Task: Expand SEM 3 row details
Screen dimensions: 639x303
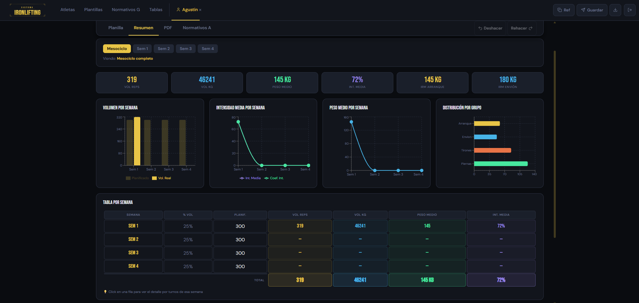Action: tap(319, 253)
